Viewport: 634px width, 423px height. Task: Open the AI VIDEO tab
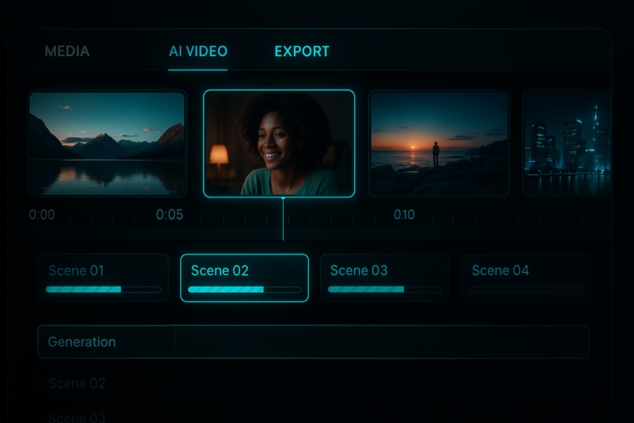(x=198, y=51)
